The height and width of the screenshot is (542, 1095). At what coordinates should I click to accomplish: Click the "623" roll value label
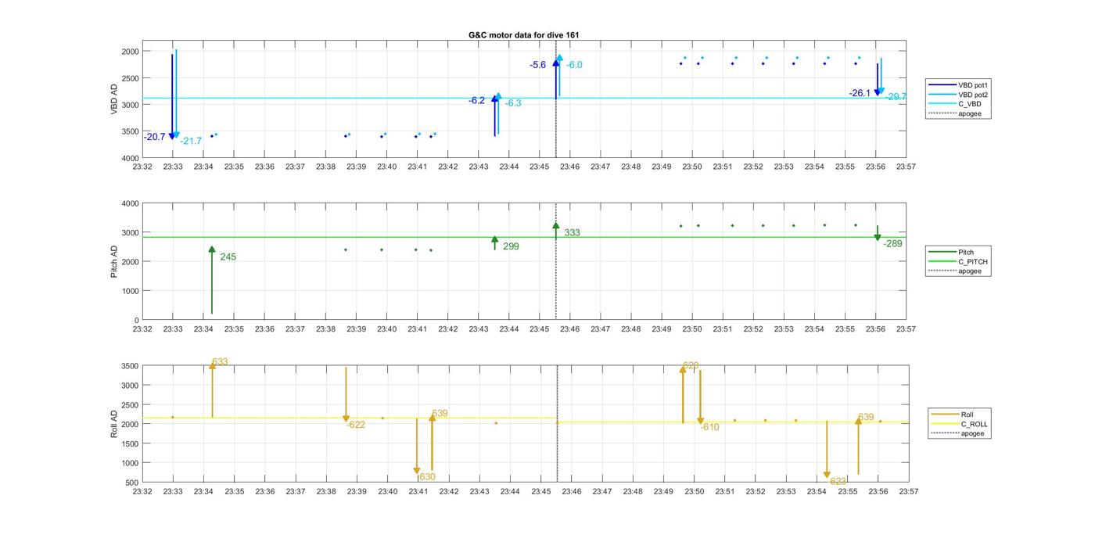click(x=838, y=481)
